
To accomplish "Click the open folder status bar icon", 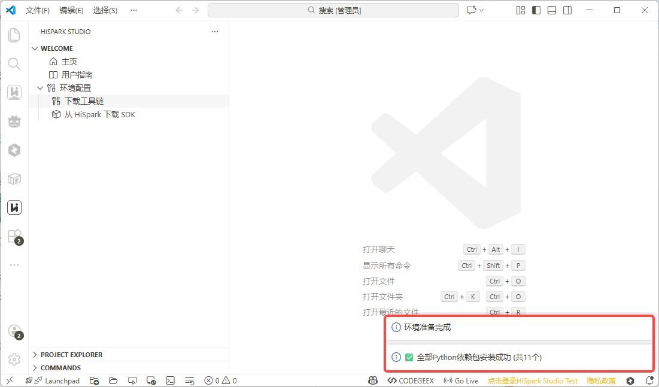I will [x=113, y=380].
